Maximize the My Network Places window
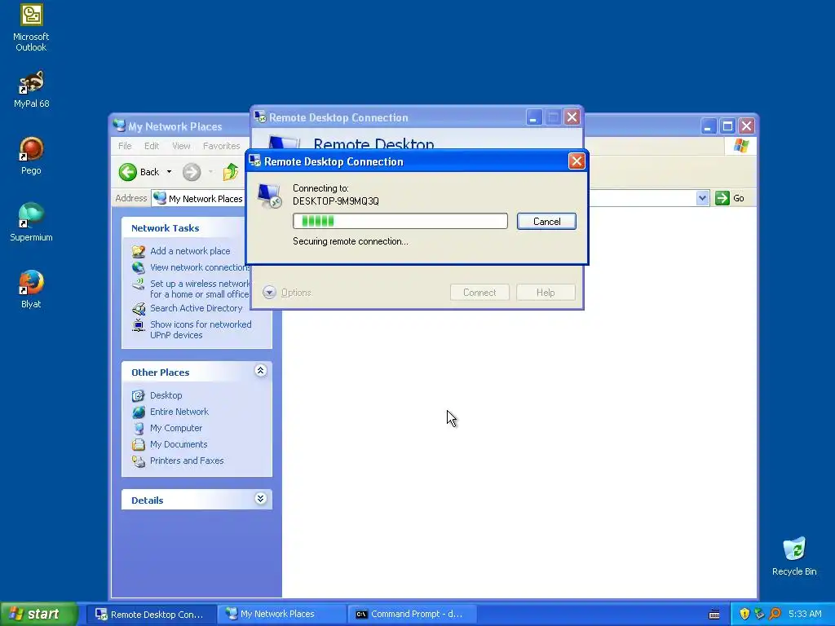The width and height of the screenshot is (835, 626). click(727, 126)
